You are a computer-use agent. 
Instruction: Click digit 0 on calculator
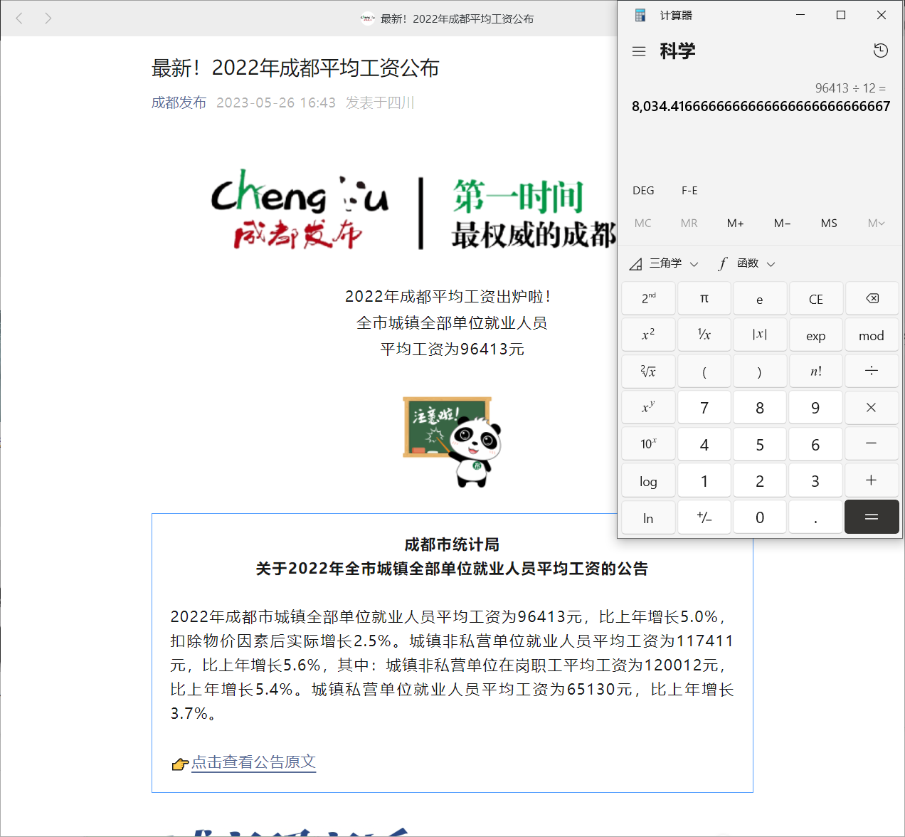click(760, 517)
